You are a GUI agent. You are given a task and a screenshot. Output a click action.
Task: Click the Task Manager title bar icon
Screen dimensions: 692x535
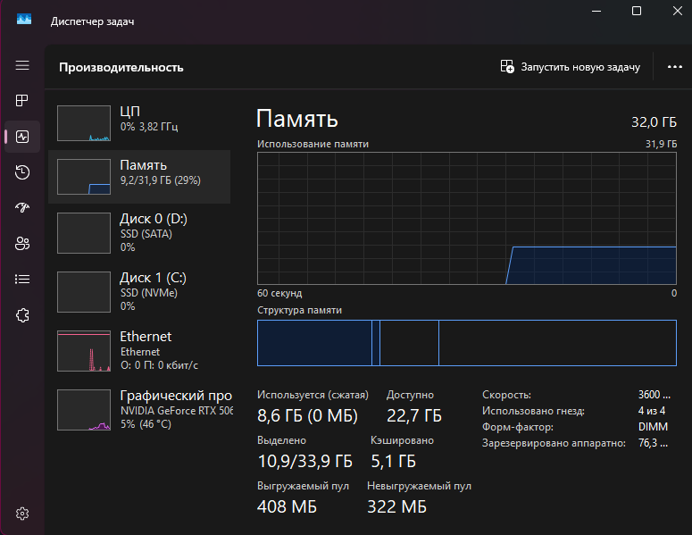click(x=24, y=20)
